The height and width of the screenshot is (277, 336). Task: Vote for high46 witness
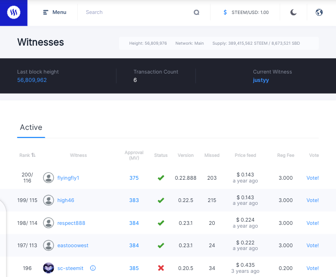313,200
